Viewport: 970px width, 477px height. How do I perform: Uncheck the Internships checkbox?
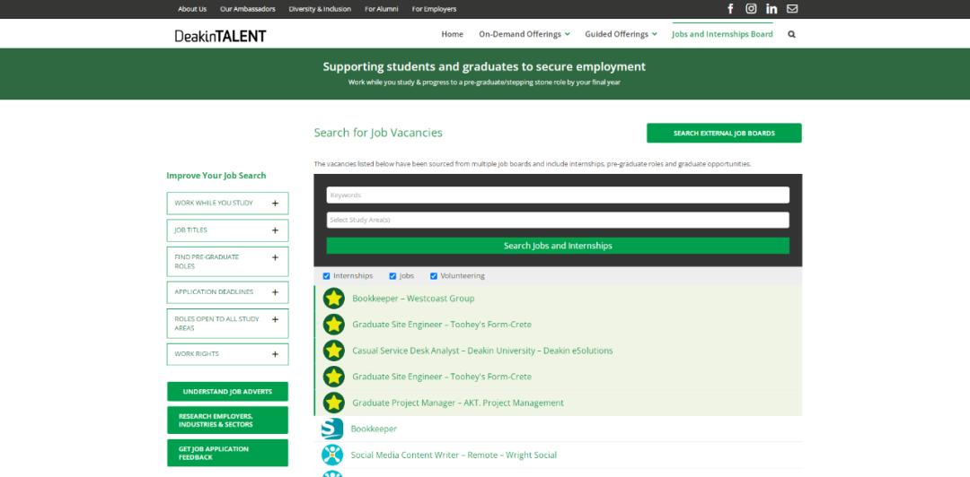327,276
